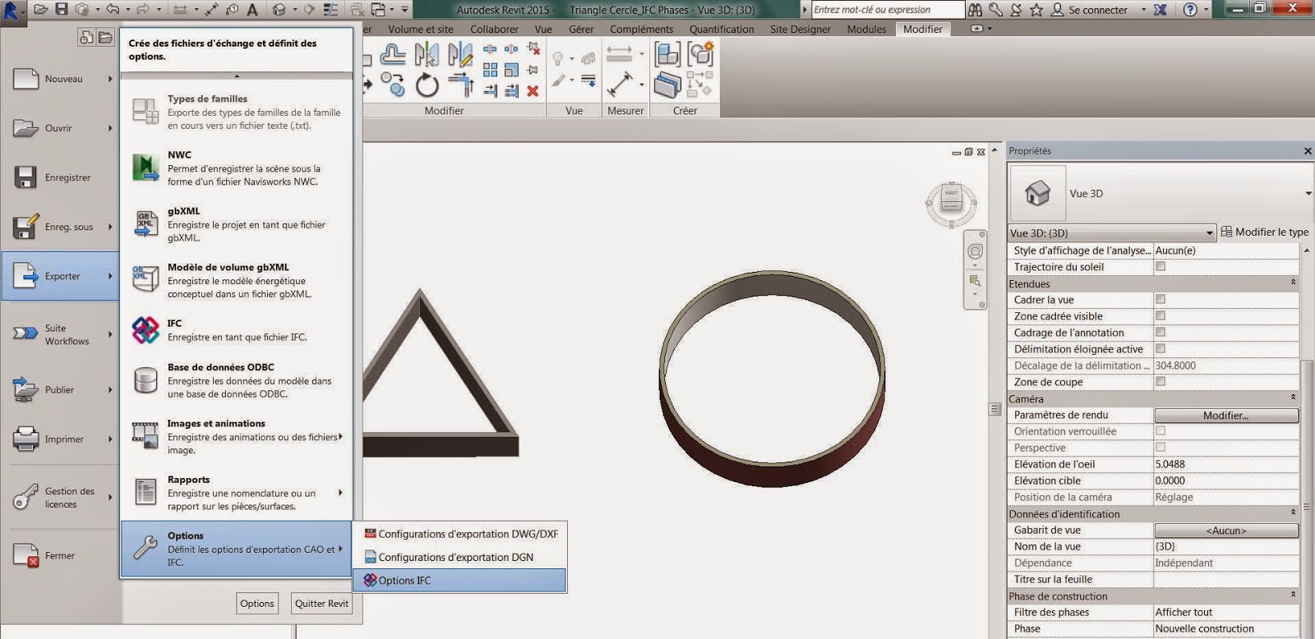
Task: Choose Configurations d'exportation DGN
Action: click(x=459, y=557)
